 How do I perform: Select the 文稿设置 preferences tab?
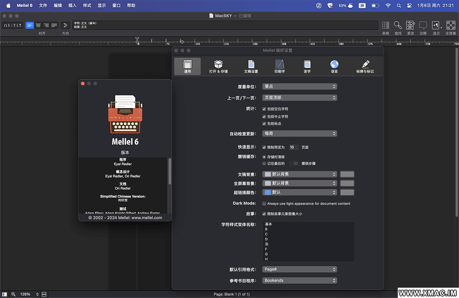[x=251, y=66]
